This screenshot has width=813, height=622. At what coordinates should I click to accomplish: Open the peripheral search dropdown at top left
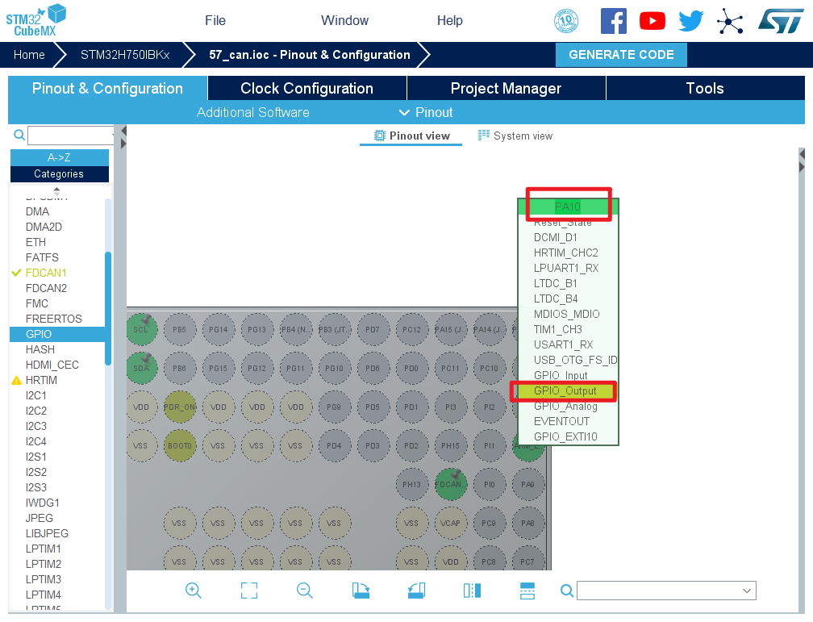pos(71,135)
